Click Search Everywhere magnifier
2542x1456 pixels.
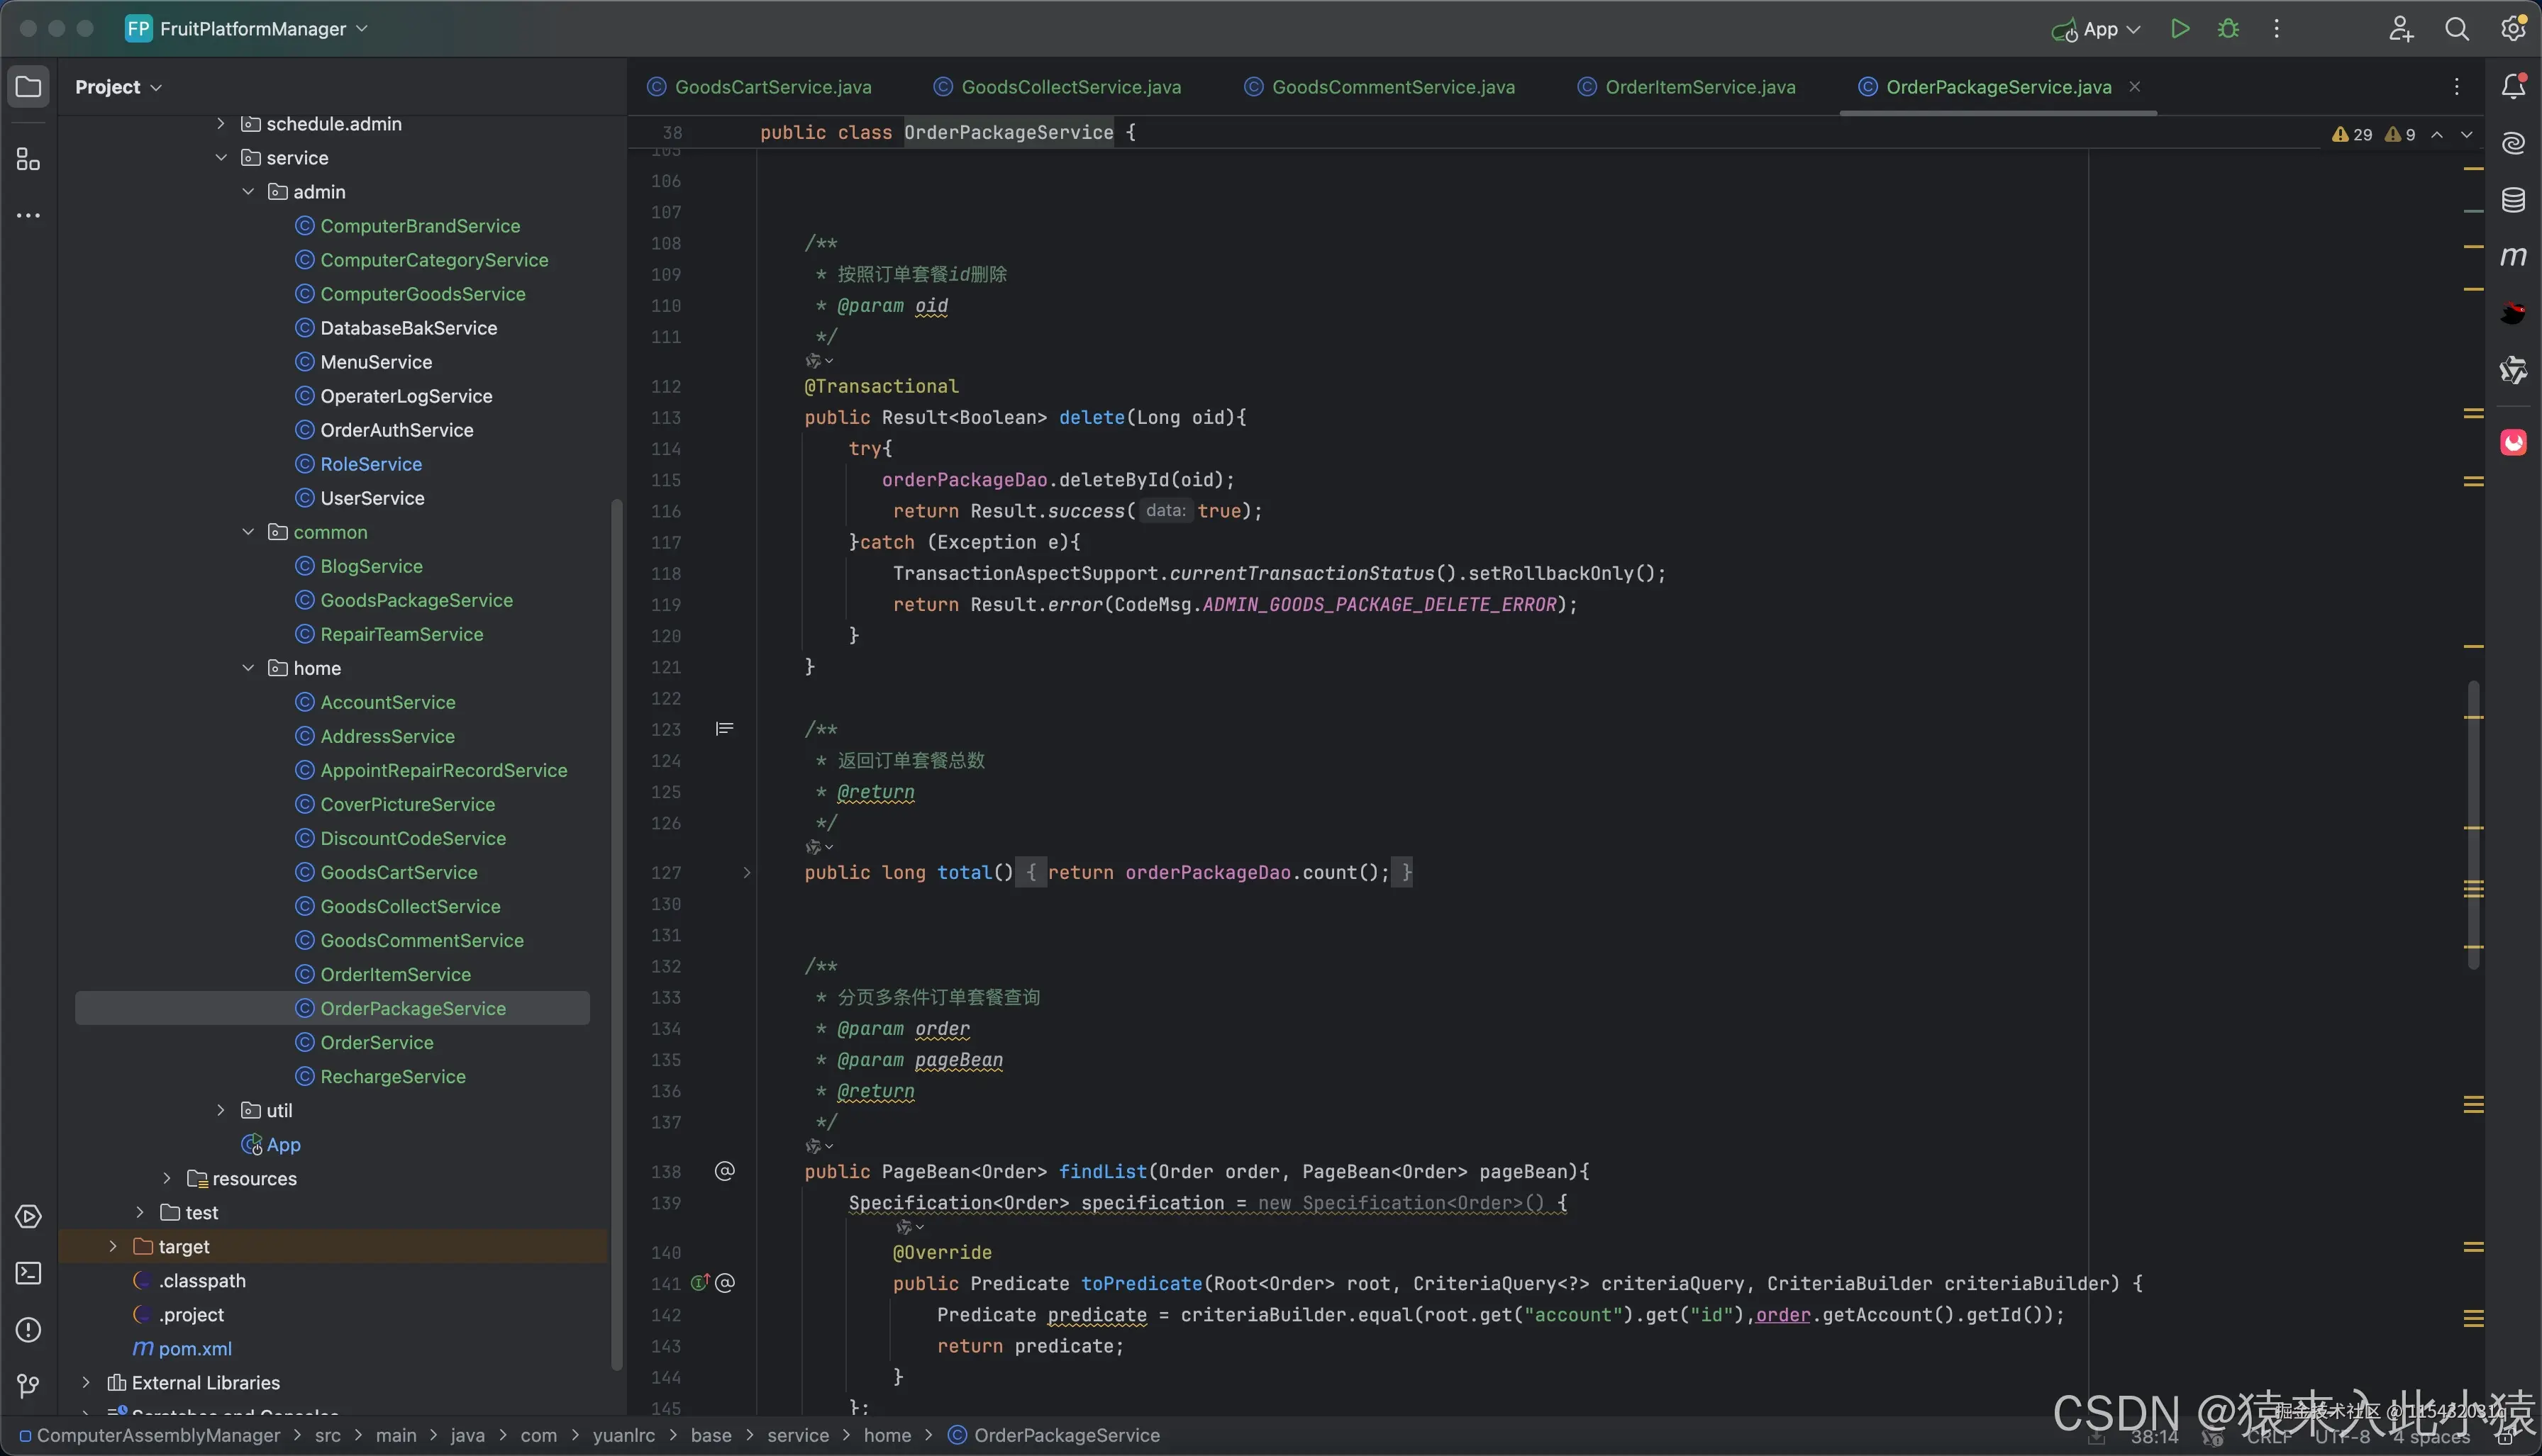pos(2457,29)
